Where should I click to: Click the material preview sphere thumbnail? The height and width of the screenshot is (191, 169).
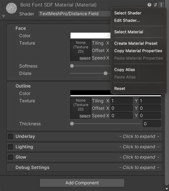(11, 8)
